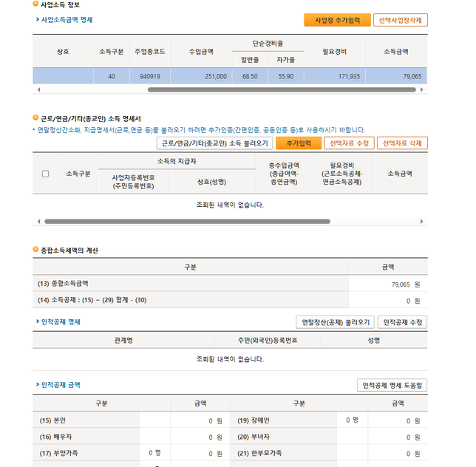Click the 부양가족 person count field
Screen dimensions: 476x467
154,453
